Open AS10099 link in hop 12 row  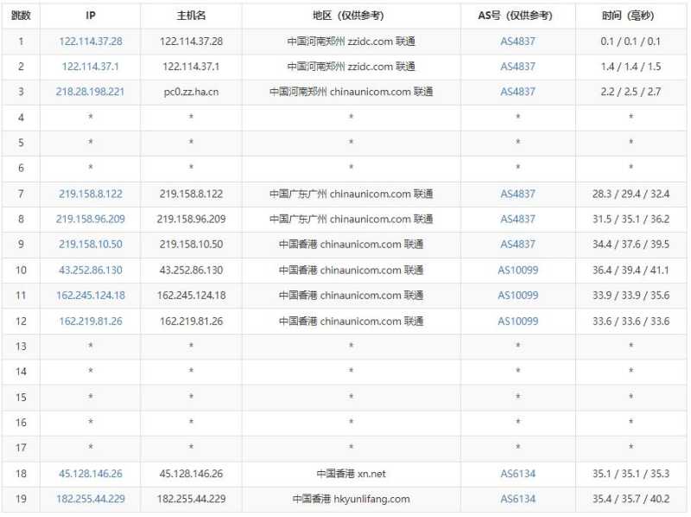pos(517,321)
